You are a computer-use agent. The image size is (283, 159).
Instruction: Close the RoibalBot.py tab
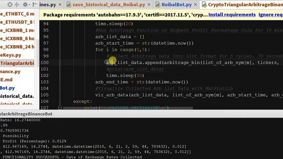[x=195, y=5]
